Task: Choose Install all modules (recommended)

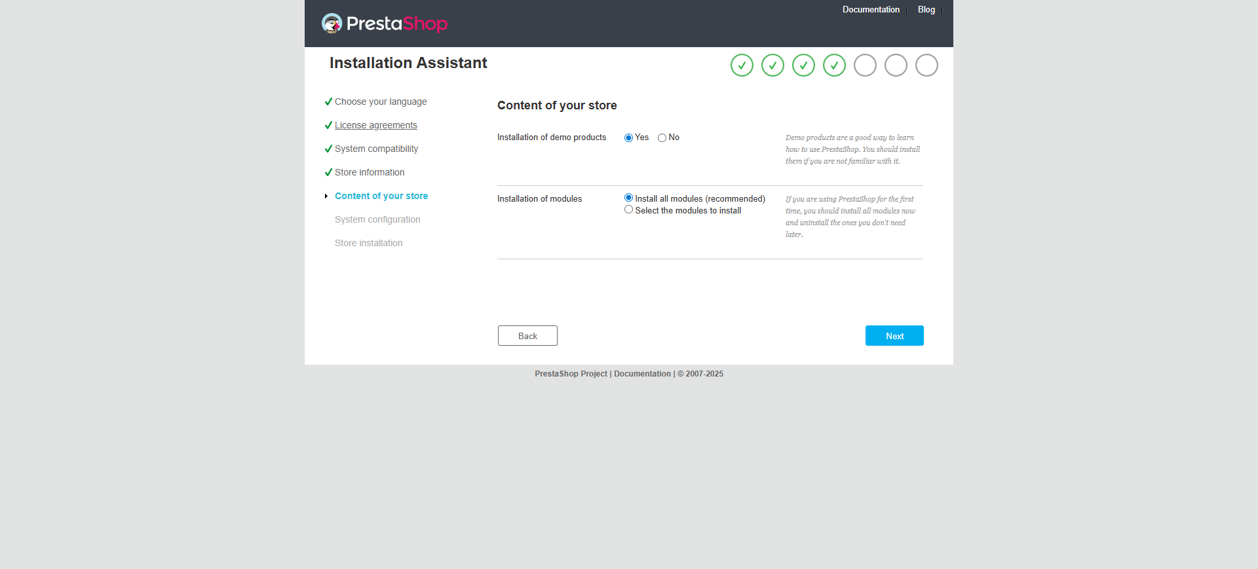Action: coord(628,198)
